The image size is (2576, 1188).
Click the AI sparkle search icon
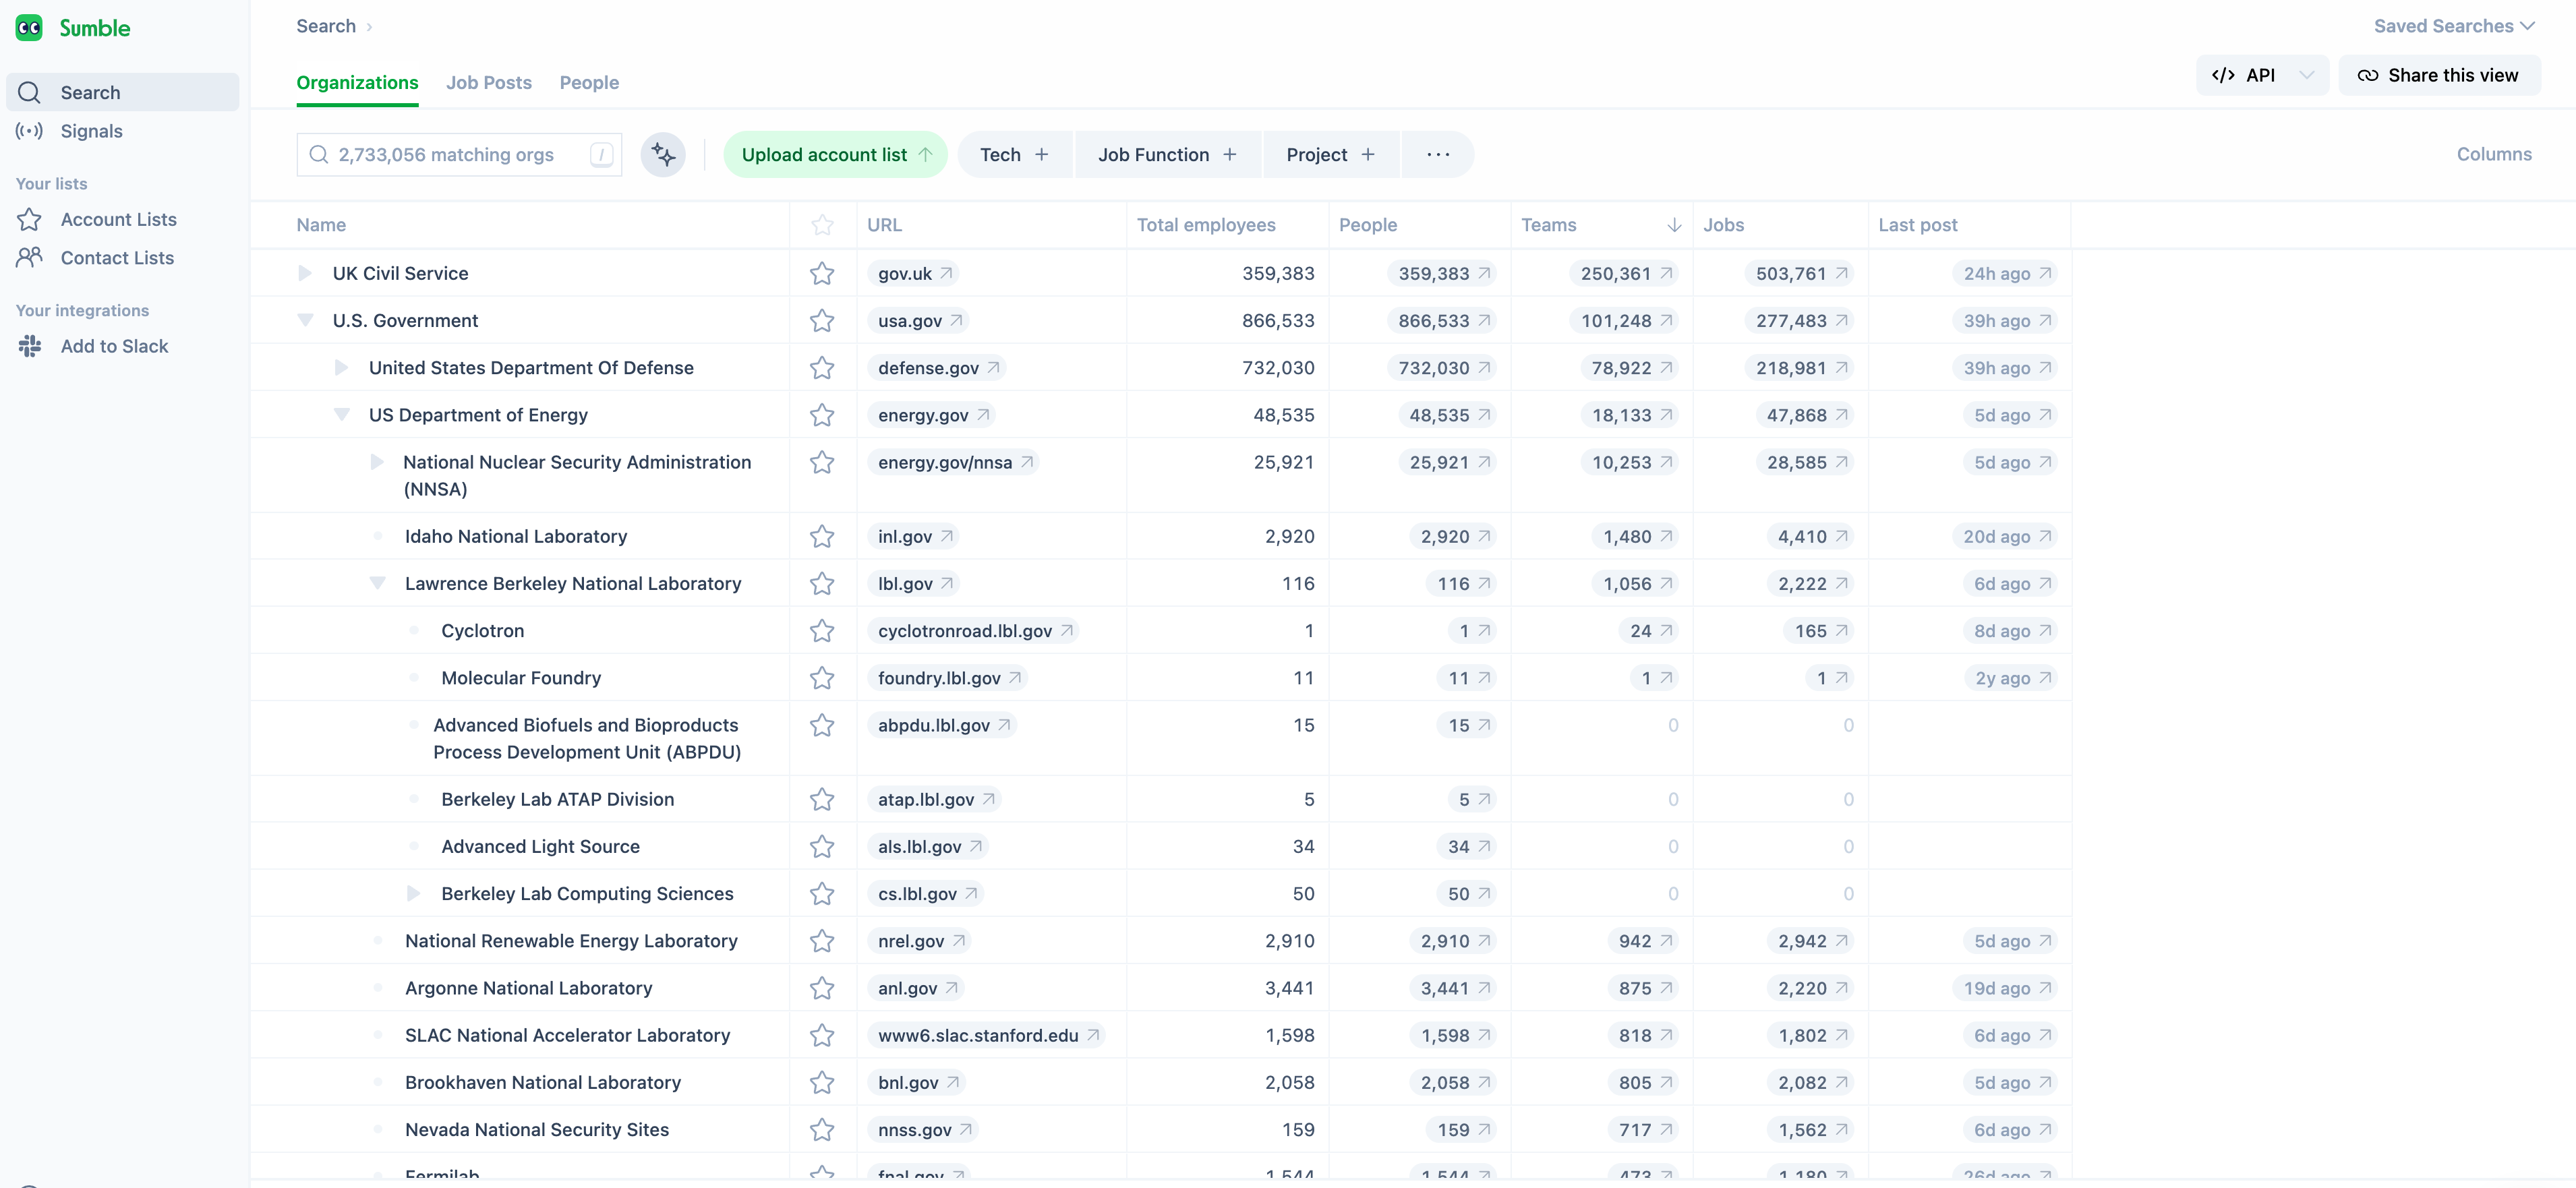(663, 155)
